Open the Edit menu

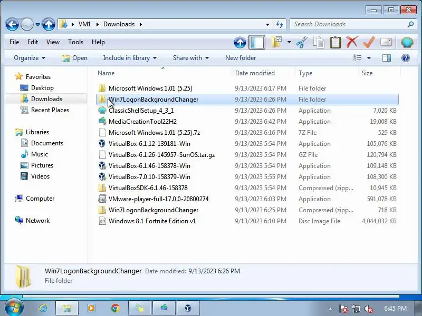click(33, 42)
